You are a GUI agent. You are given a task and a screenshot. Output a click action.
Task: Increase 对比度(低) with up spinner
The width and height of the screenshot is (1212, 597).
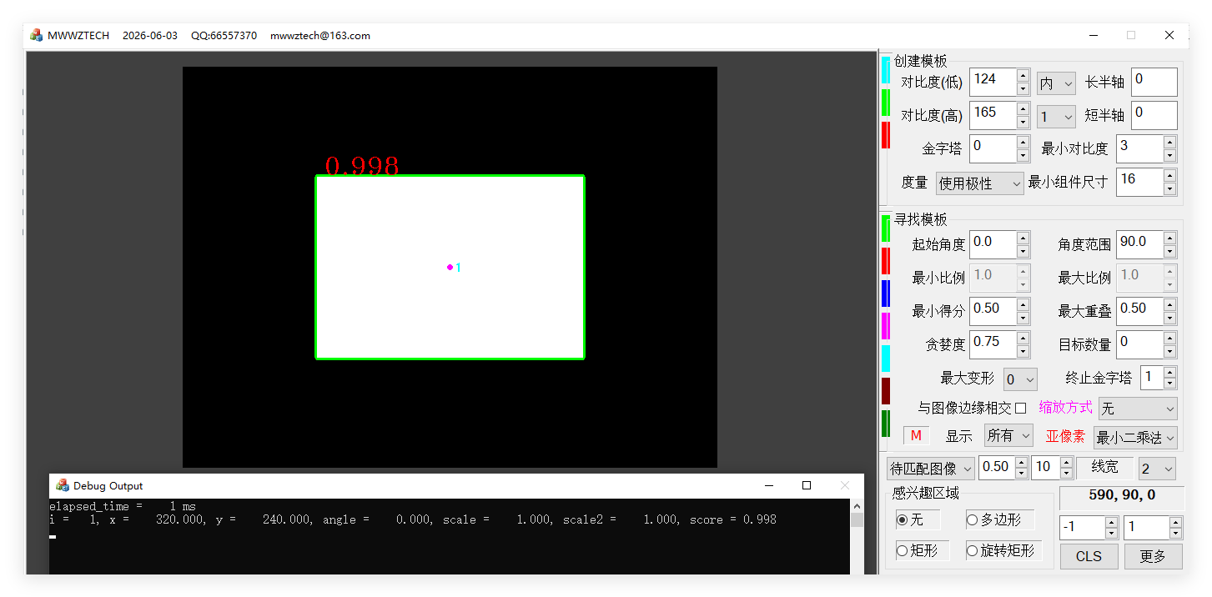pos(1023,75)
